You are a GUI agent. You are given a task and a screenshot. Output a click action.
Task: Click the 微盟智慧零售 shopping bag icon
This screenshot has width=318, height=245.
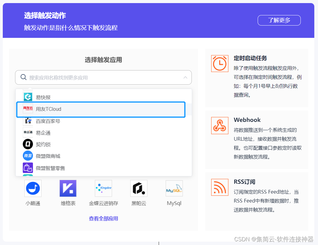[x=28, y=168]
